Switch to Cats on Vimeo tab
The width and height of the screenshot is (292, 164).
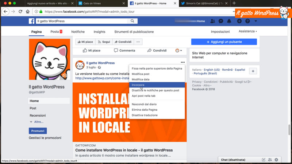click(101, 3)
